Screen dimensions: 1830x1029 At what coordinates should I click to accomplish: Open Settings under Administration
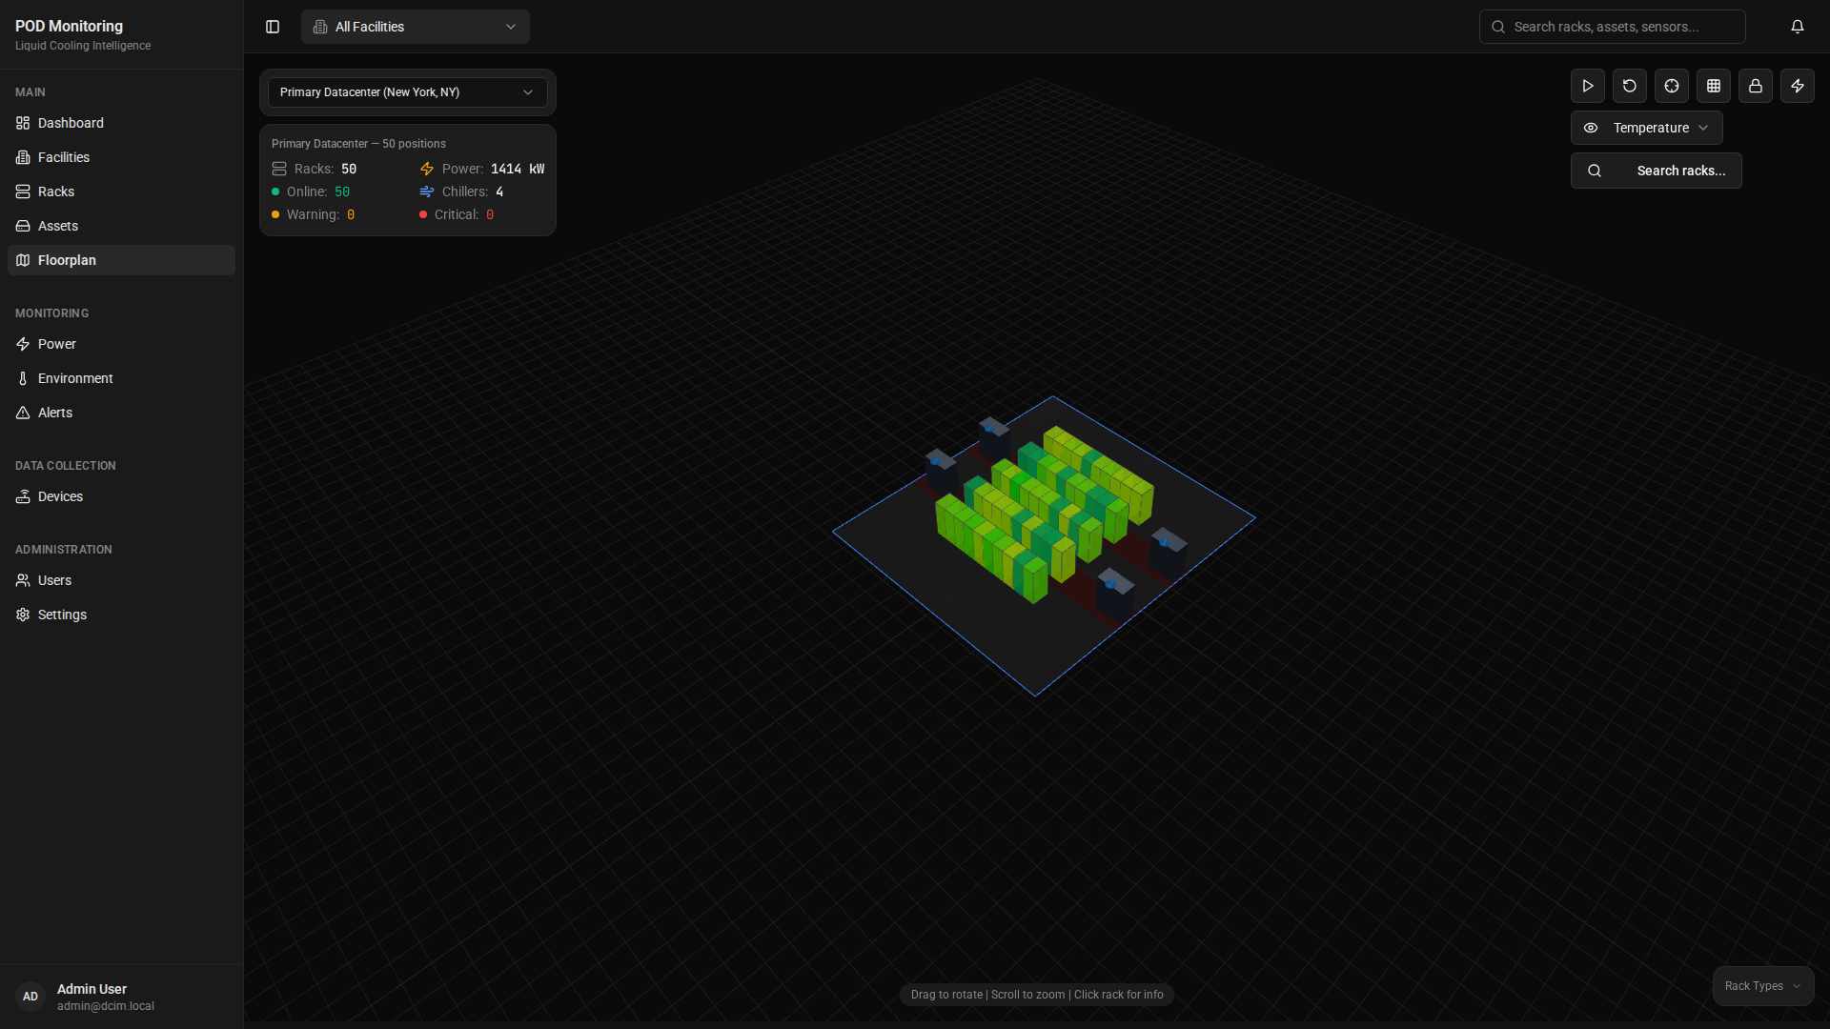click(62, 615)
